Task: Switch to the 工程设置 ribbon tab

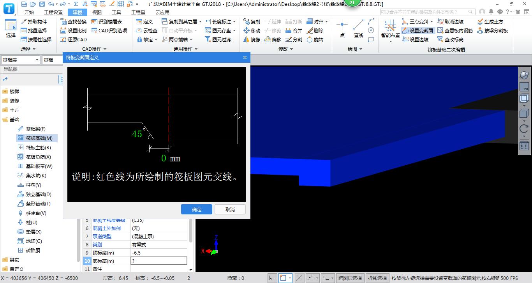Action: point(53,12)
